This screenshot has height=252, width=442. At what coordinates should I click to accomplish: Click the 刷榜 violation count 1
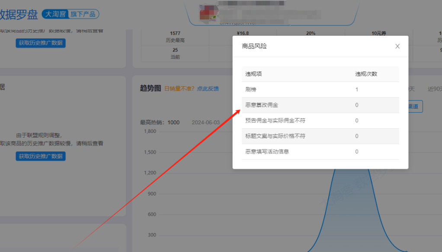(357, 89)
